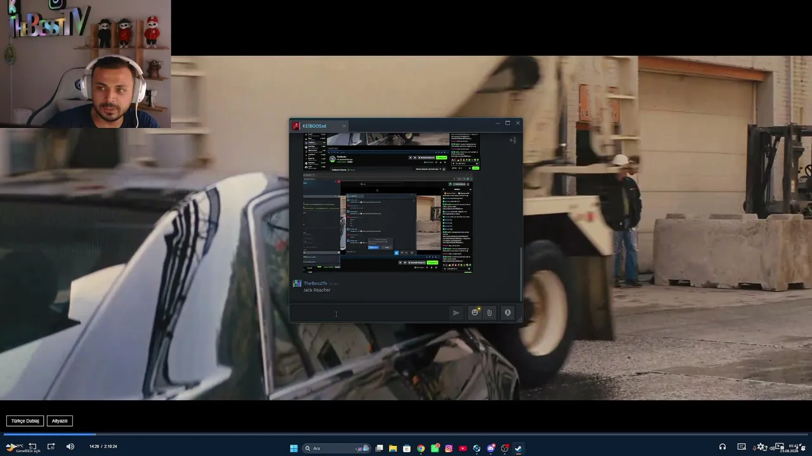Start voice chat with the microphone icon
812x456 pixels.
(507, 313)
